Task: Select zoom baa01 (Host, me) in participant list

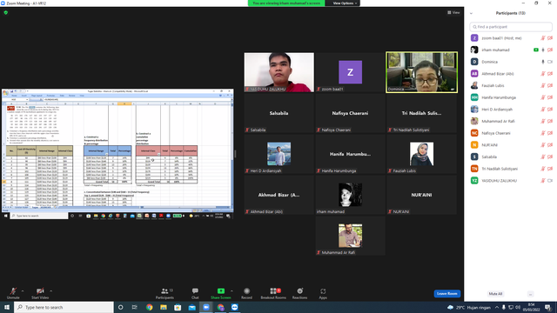Action: 511,38
